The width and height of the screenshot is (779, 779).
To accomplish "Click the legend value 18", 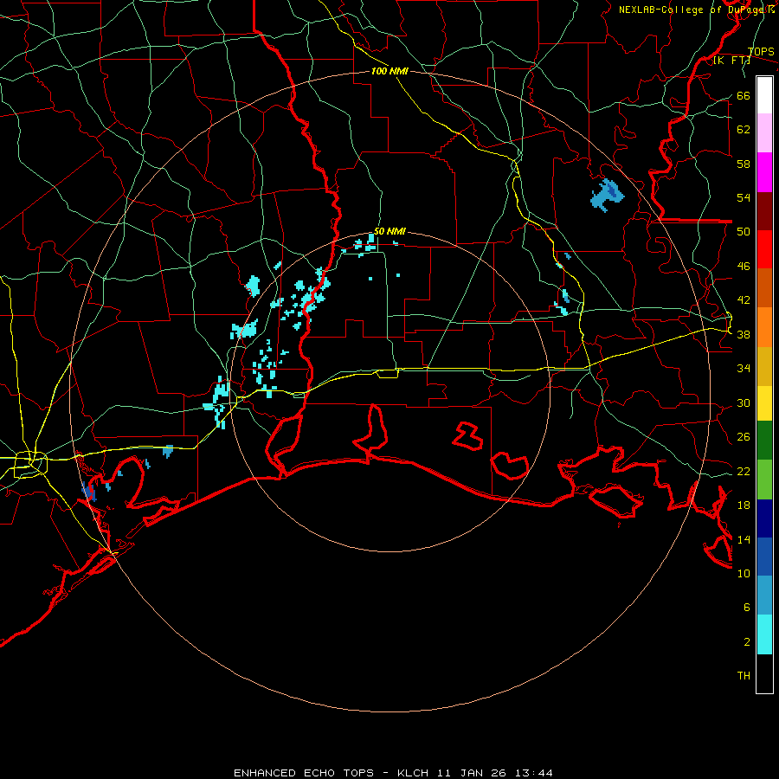I will pyautogui.click(x=744, y=505).
